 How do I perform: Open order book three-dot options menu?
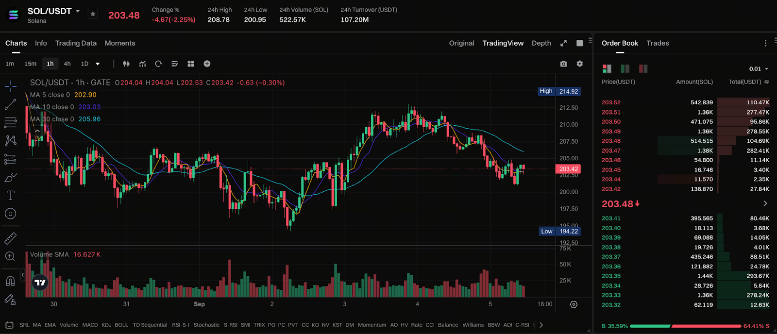pyautogui.click(x=765, y=43)
